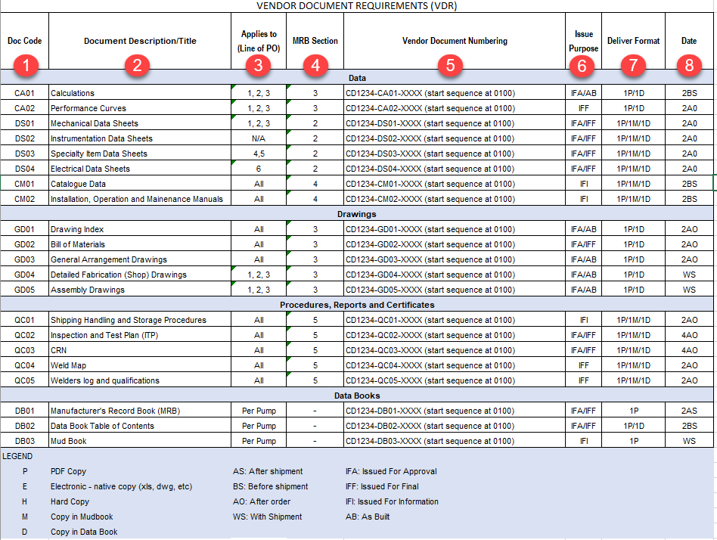Viewport: 717px width, 540px height.
Task: Select the 'Manufacturer's Record Book (MRB)' cell
Action: (140, 411)
